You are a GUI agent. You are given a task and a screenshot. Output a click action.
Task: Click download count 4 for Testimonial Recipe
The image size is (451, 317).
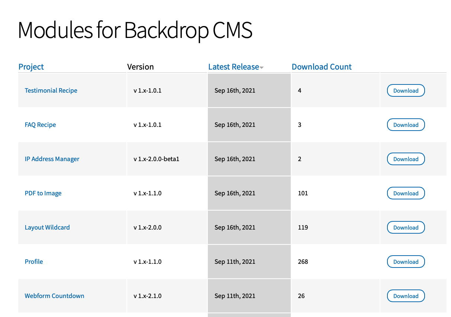click(300, 90)
